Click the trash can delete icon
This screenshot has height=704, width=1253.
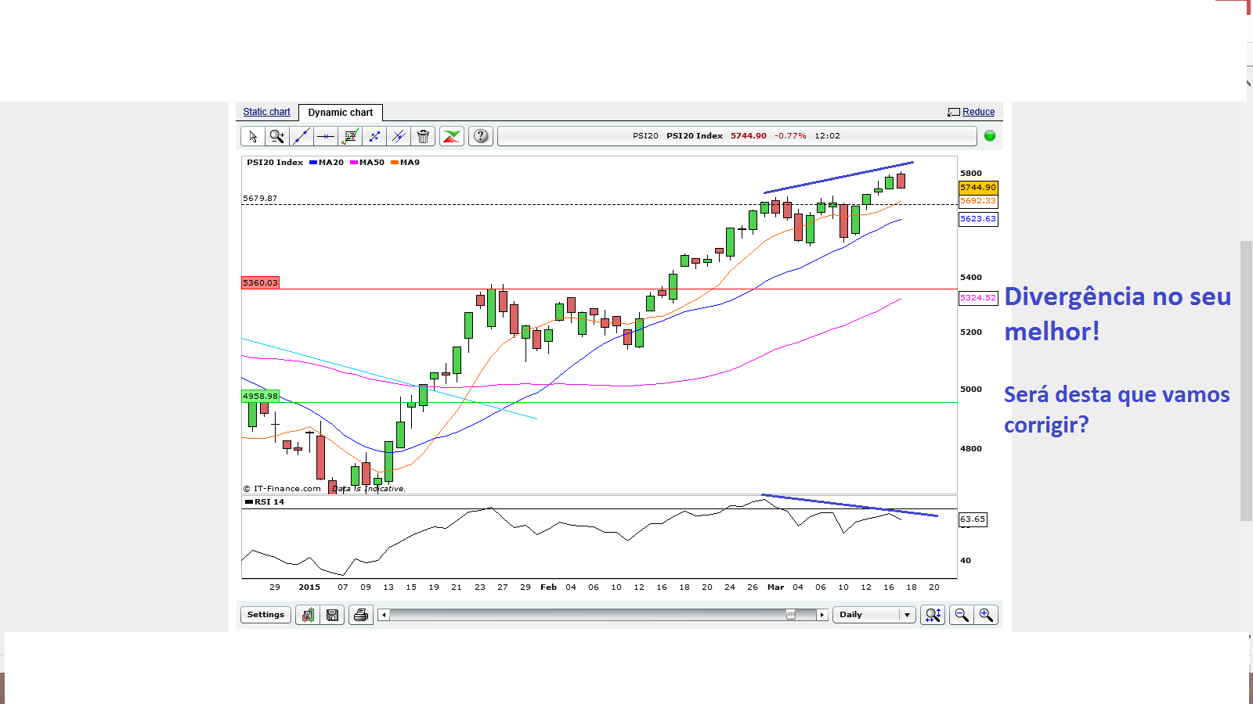pos(423,136)
